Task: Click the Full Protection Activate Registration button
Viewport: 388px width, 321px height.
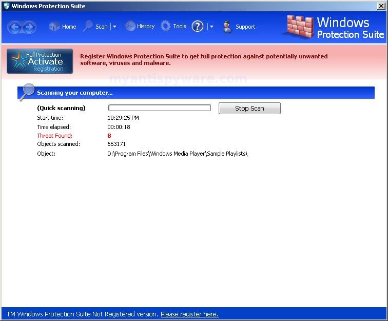Action: 40,61
